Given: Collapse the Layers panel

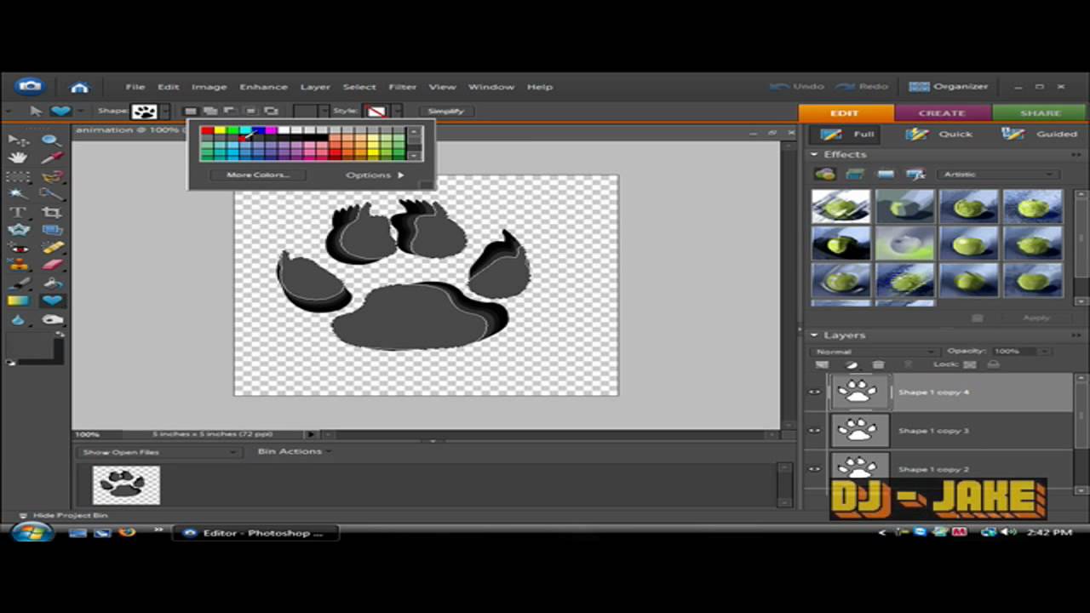Looking at the screenshot, I should coord(814,335).
